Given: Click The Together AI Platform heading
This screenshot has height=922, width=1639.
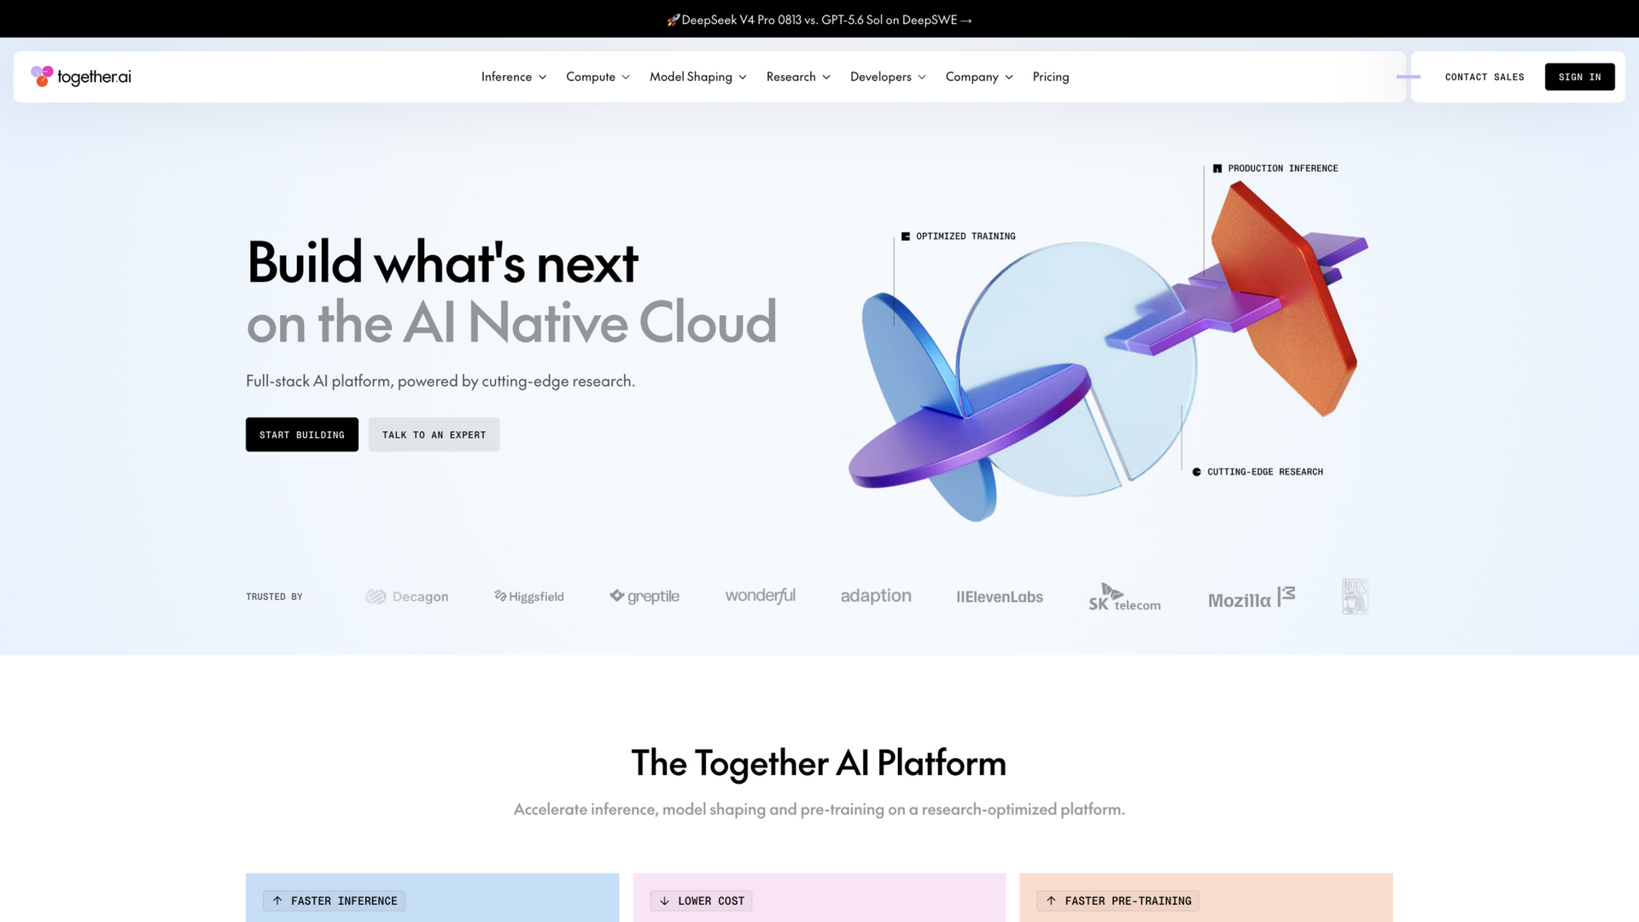Looking at the screenshot, I should 819,762.
